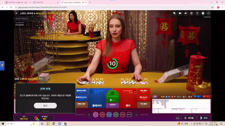Expand the browser tab search chevron
This screenshot has height=126, width=225.
(2, 2)
